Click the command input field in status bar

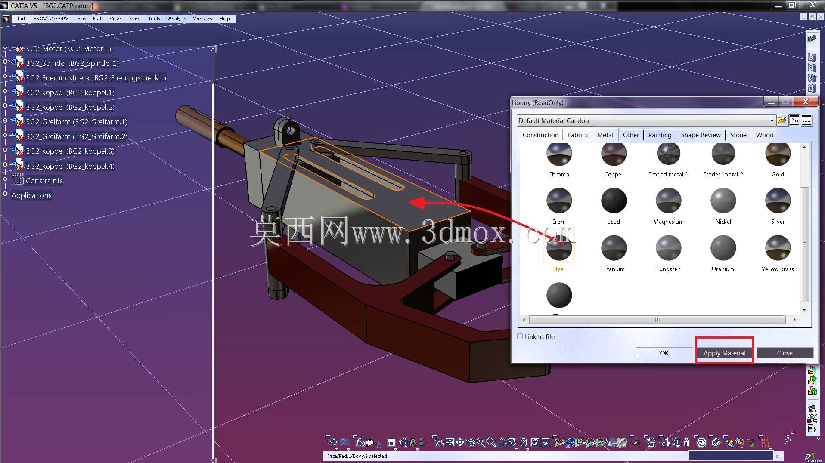[x=731, y=455]
